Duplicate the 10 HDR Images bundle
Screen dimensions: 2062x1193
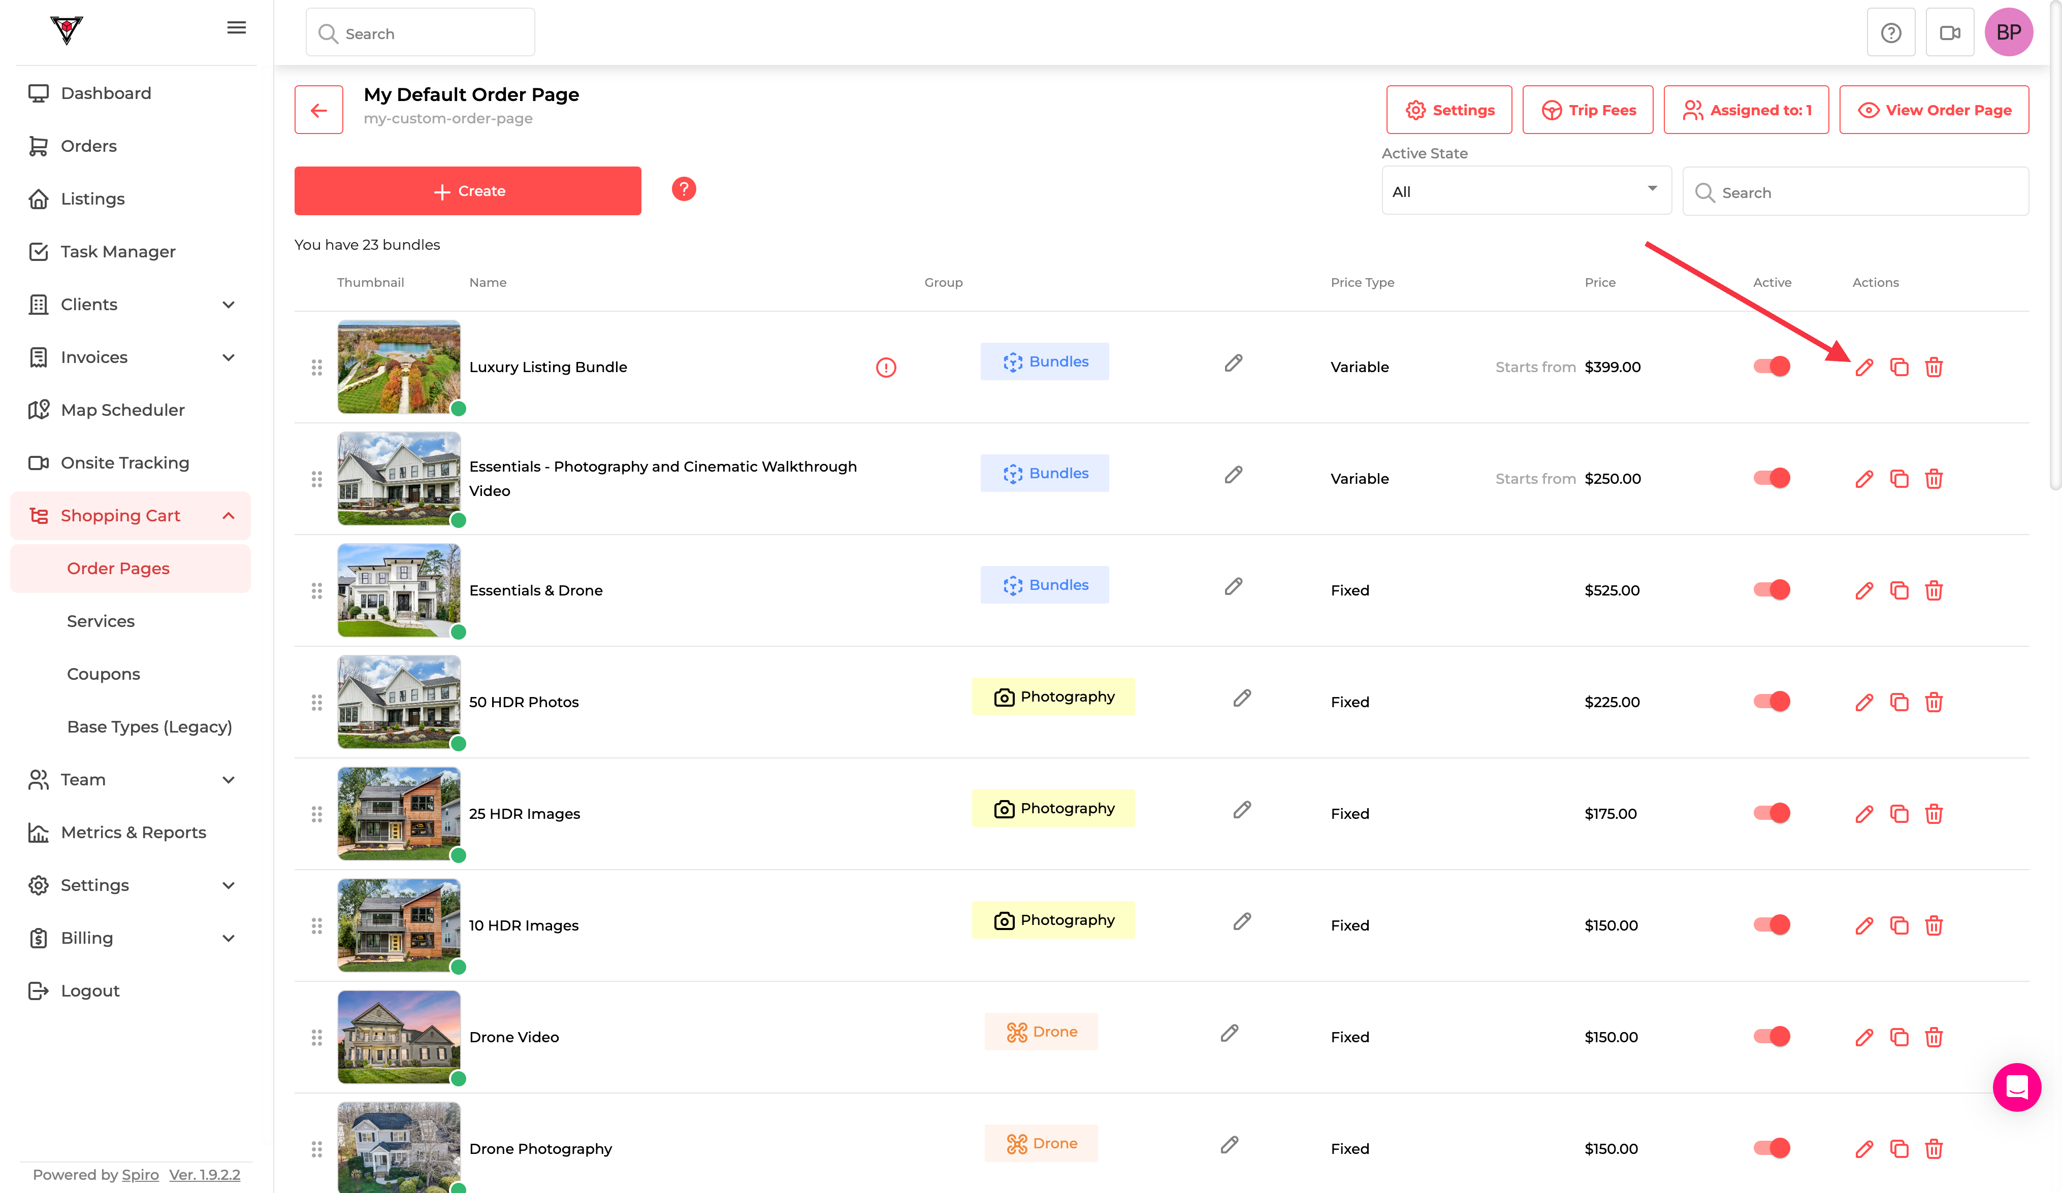point(1899,925)
